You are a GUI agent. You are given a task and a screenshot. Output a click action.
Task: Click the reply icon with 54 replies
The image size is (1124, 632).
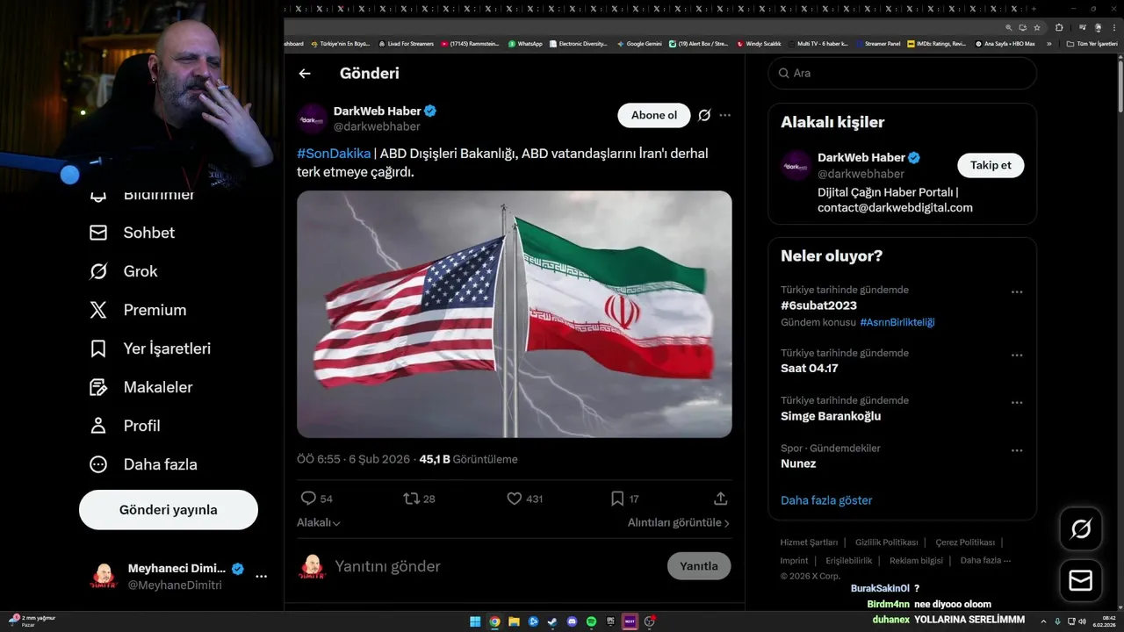pos(308,499)
